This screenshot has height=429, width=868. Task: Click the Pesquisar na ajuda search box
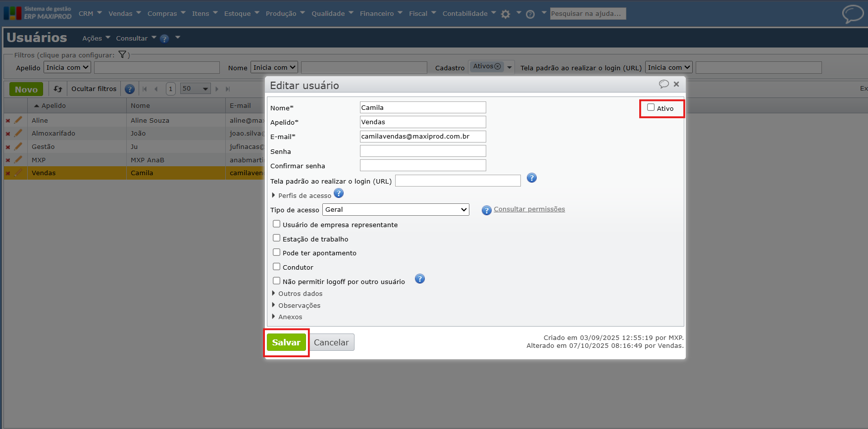coord(588,14)
